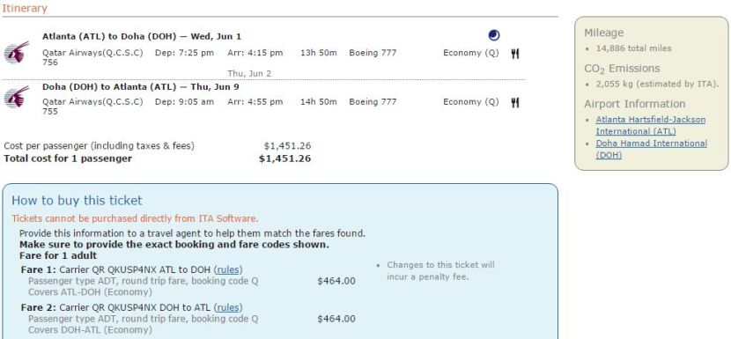Click the Fare 1 price $464.00
731x339 pixels.
[x=336, y=281]
